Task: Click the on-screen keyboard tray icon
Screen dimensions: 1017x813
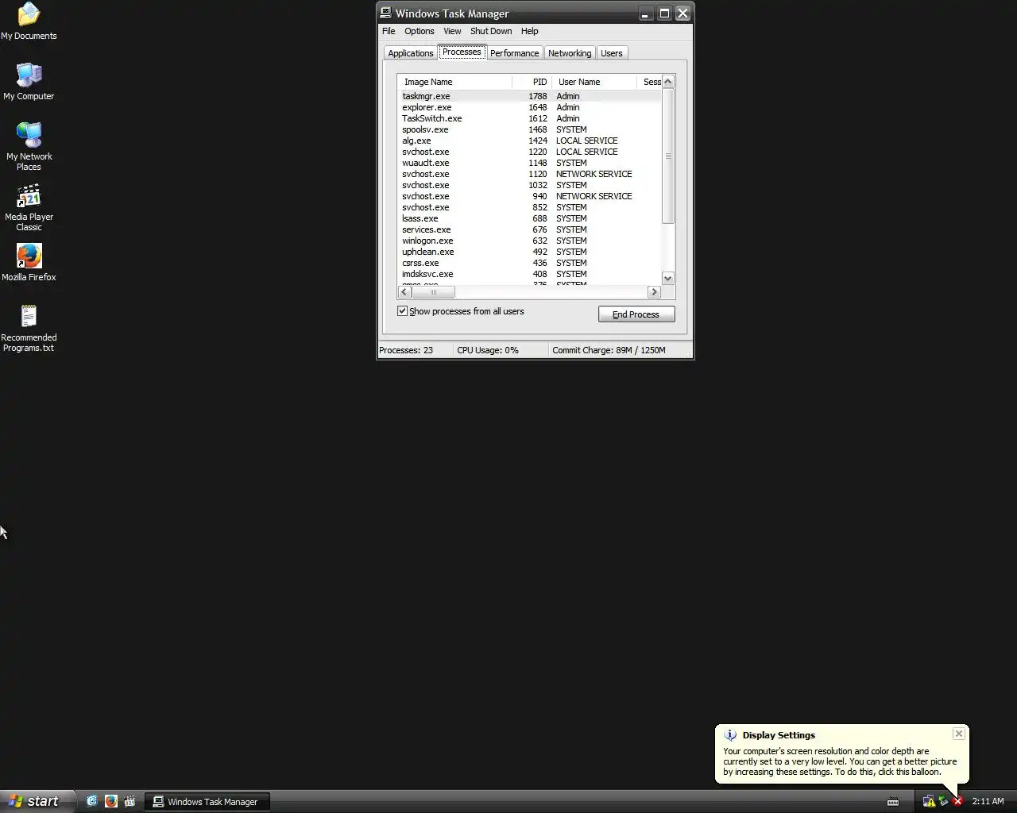Action: click(x=893, y=801)
